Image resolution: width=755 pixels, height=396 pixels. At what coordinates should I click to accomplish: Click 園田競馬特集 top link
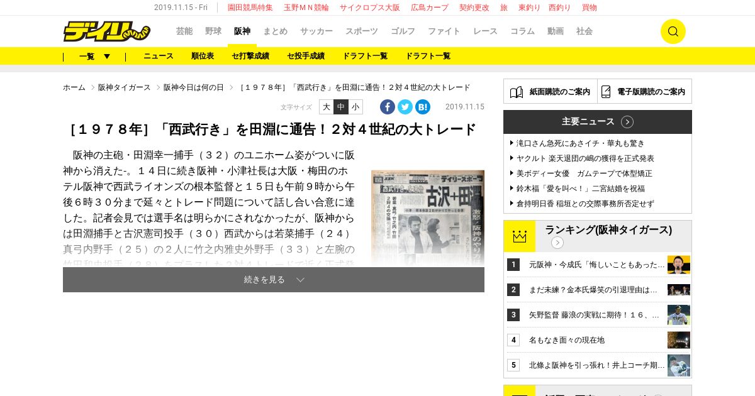[x=250, y=8]
